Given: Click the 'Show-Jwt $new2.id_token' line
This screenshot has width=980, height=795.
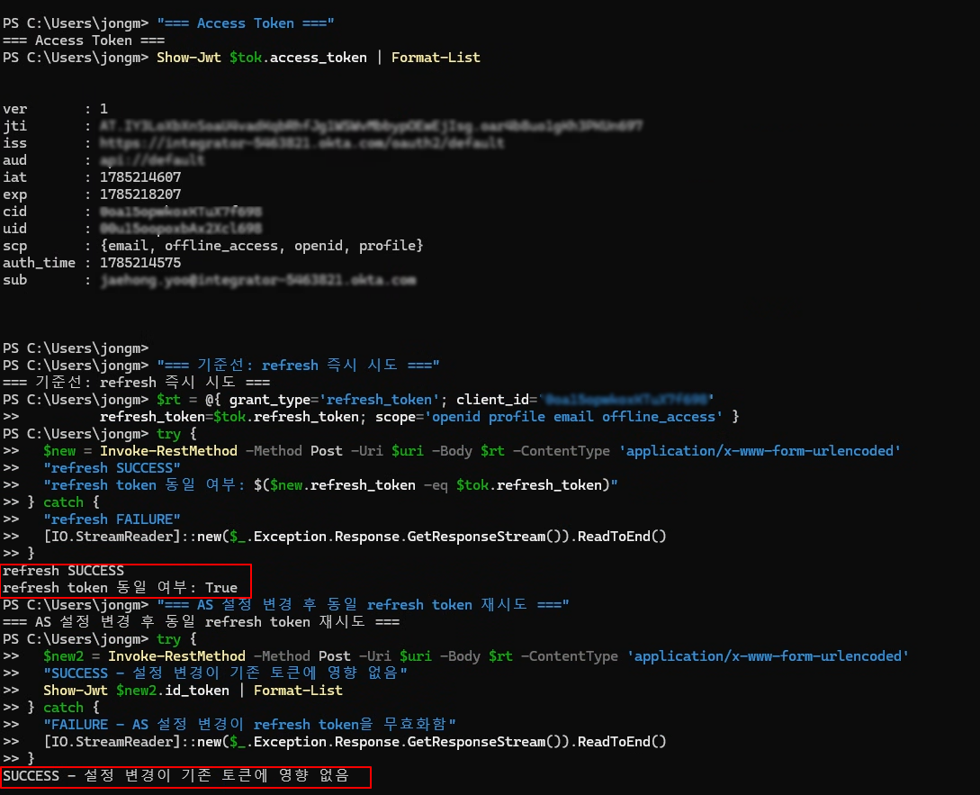Looking at the screenshot, I should click(x=193, y=691).
